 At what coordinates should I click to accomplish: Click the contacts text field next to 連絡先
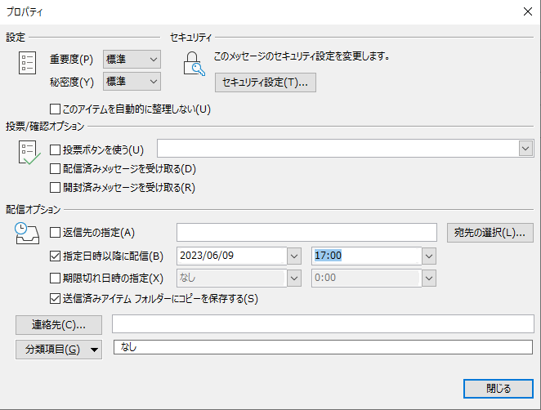(x=323, y=323)
